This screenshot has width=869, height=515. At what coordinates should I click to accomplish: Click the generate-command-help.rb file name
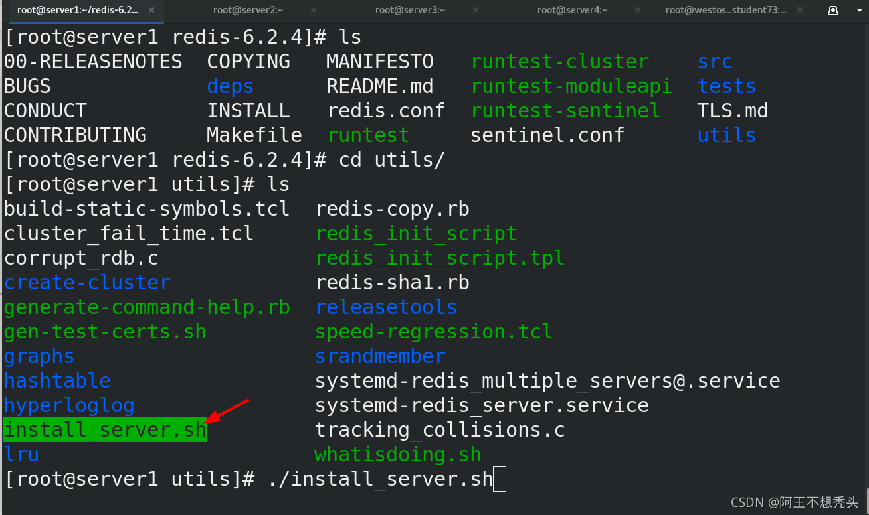(147, 307)
